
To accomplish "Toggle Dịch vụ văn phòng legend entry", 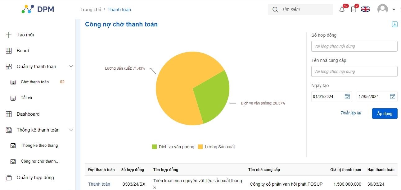I will tap(173, 147).
